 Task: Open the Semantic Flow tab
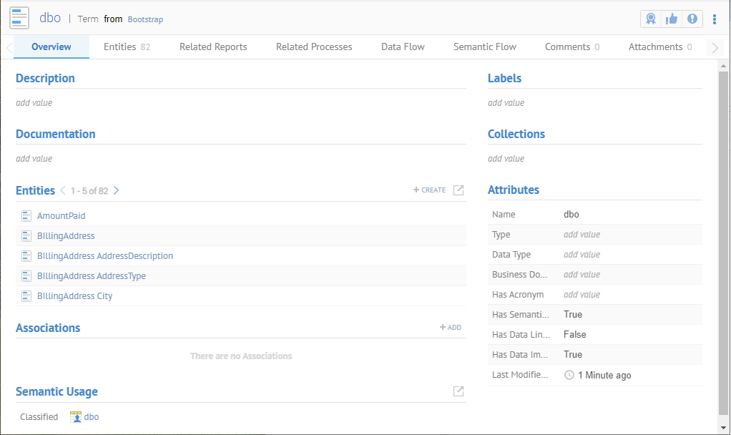[x=484, y=47]
